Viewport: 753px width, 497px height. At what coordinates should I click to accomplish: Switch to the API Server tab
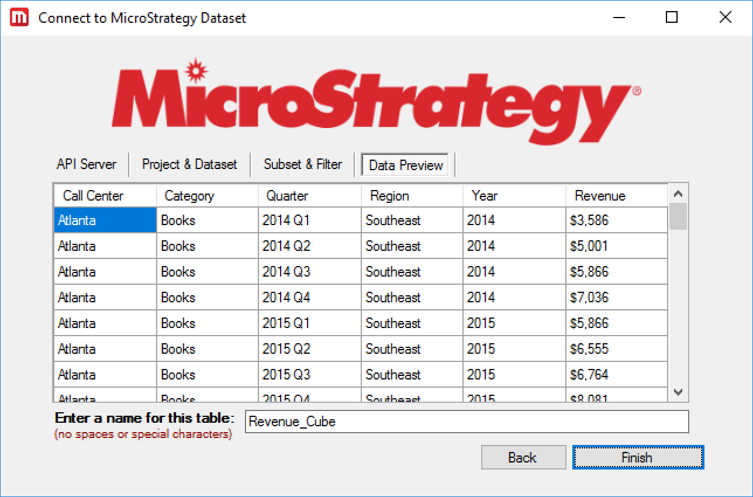[x=87, y=164]
